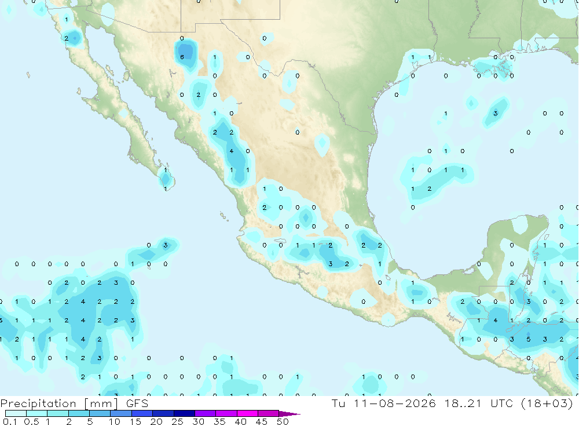Click the 'GFS' model label
Image resolution: width=579 pixels, height=425 pixels.
click(x=137, y=403)
